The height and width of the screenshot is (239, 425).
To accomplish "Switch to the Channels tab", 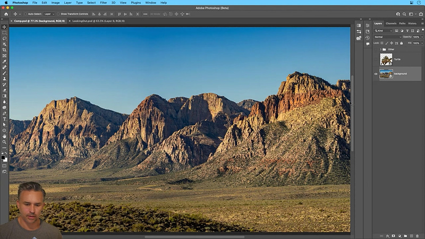I will coord(391,23).
